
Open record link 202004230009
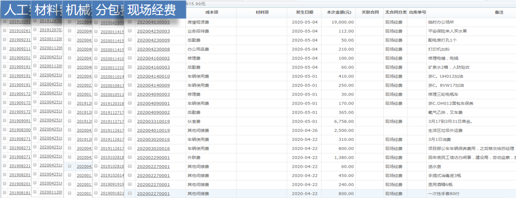[153, 40]
